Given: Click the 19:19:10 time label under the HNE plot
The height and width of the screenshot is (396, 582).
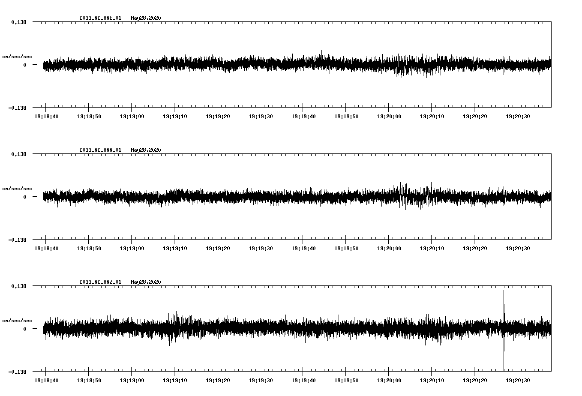Looking at the screenshot, I should [175, 116].
